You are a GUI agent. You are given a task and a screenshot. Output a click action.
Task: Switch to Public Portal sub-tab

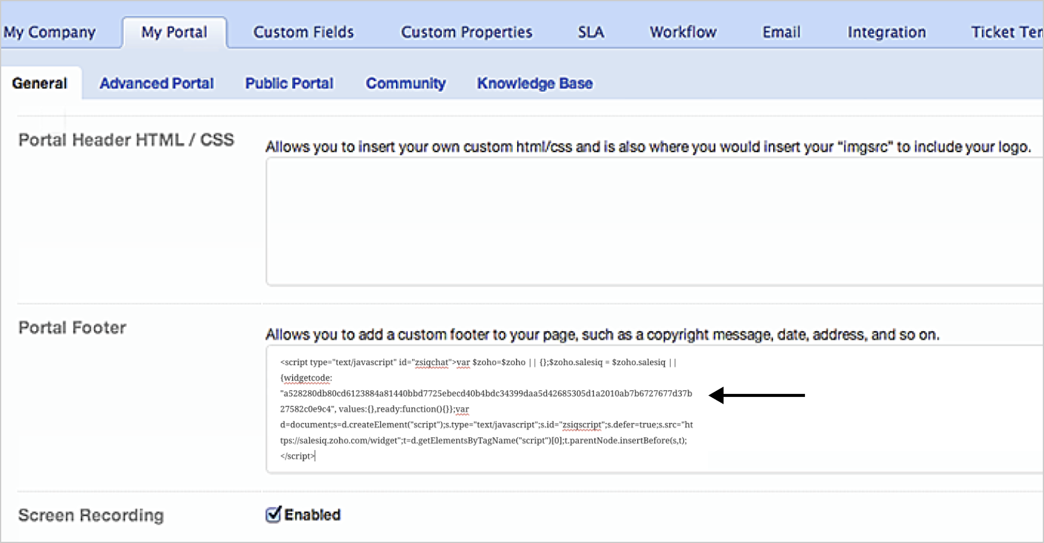[x=289, y=83]
